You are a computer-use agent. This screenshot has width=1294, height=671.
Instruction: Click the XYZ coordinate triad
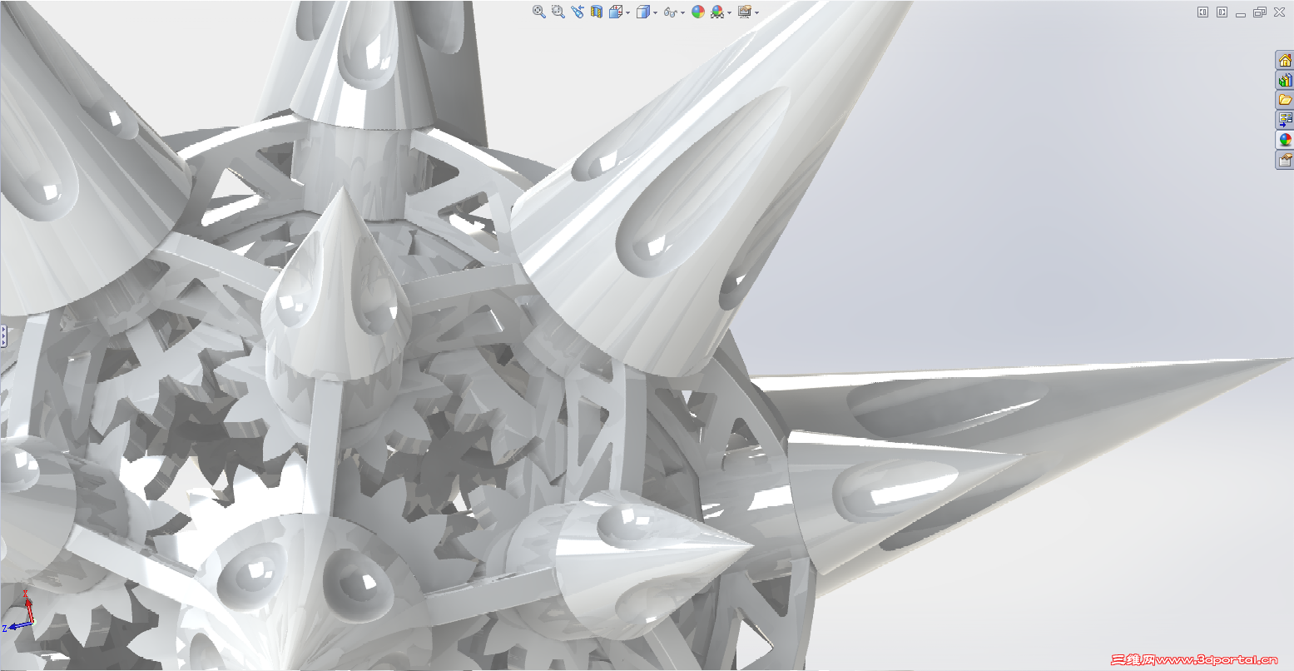tap(20, 613)
